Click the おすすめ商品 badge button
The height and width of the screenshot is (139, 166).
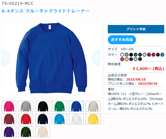[122, 40]
